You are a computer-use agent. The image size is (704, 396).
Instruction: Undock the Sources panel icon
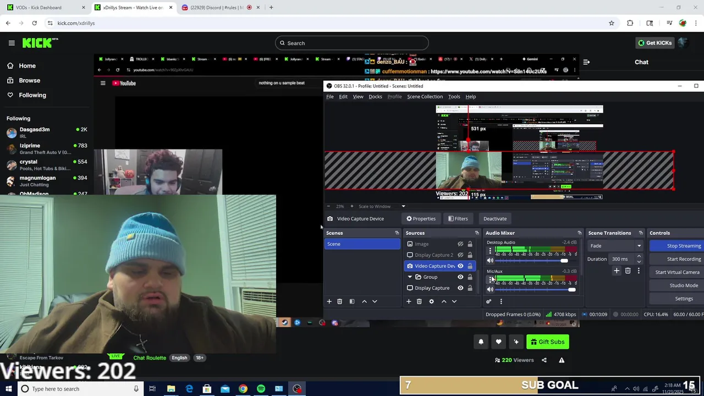[477, 233]
